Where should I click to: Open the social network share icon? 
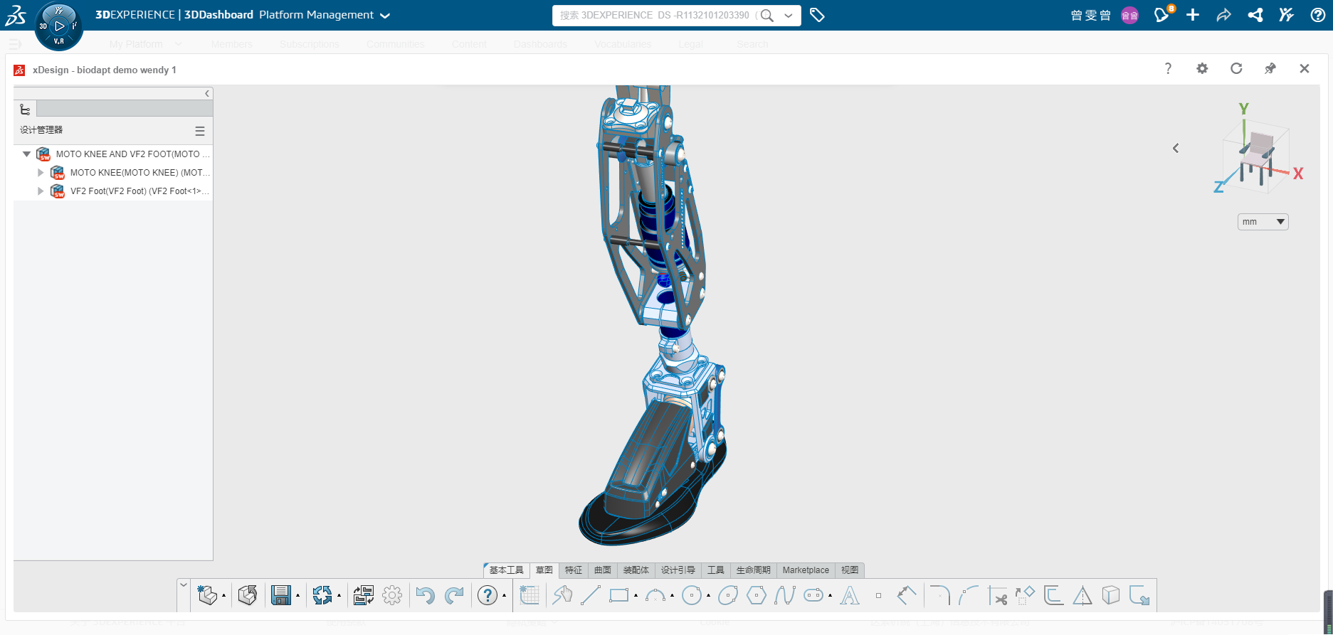(1255, 15)
